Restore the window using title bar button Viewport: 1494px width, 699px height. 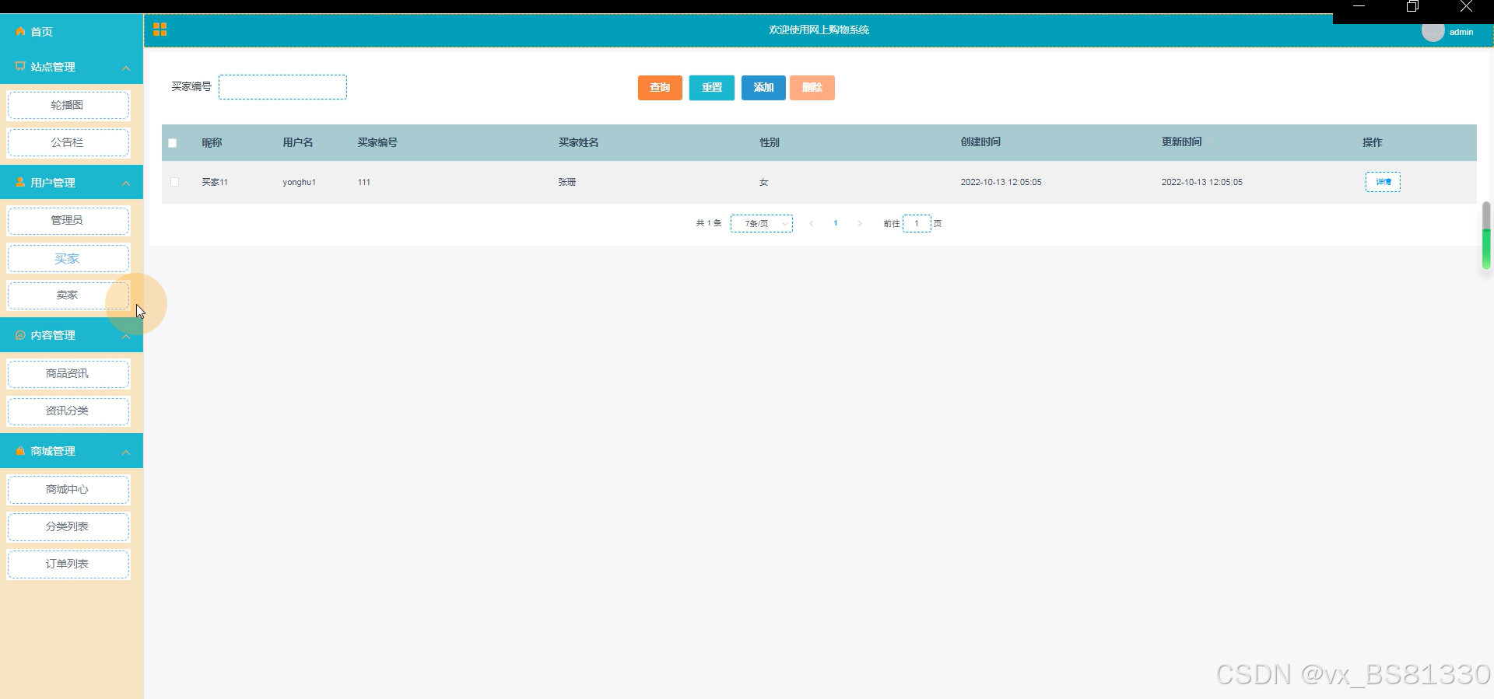(1412, 6)
